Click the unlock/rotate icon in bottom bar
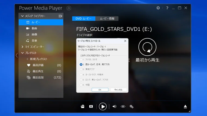This screenshot has width=207, height=116. point(83,107)
